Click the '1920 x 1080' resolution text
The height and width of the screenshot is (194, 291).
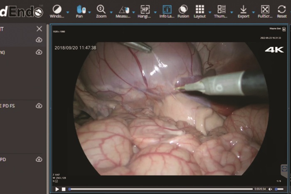click(59, 32)
